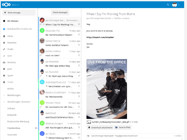Select All inboxes folder
187x140 pixels.
click(x=13, y=21)
